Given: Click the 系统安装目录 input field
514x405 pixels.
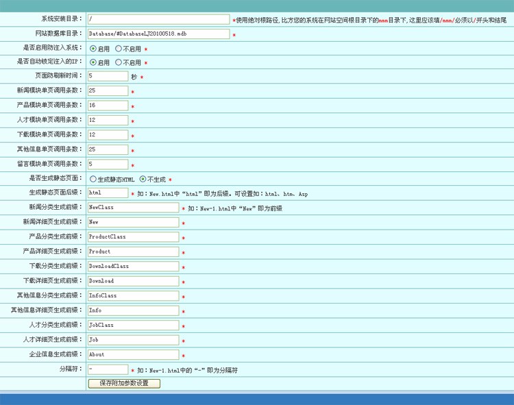Looking at the screenshot, I should pyautogui.click(x=158, y=20).
